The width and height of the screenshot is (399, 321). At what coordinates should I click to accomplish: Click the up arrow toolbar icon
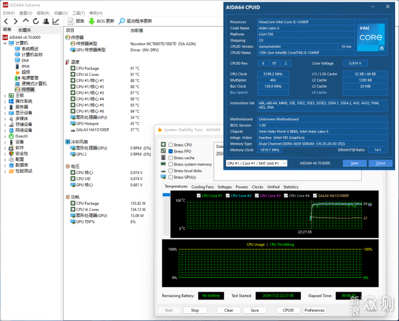point(25,21)
